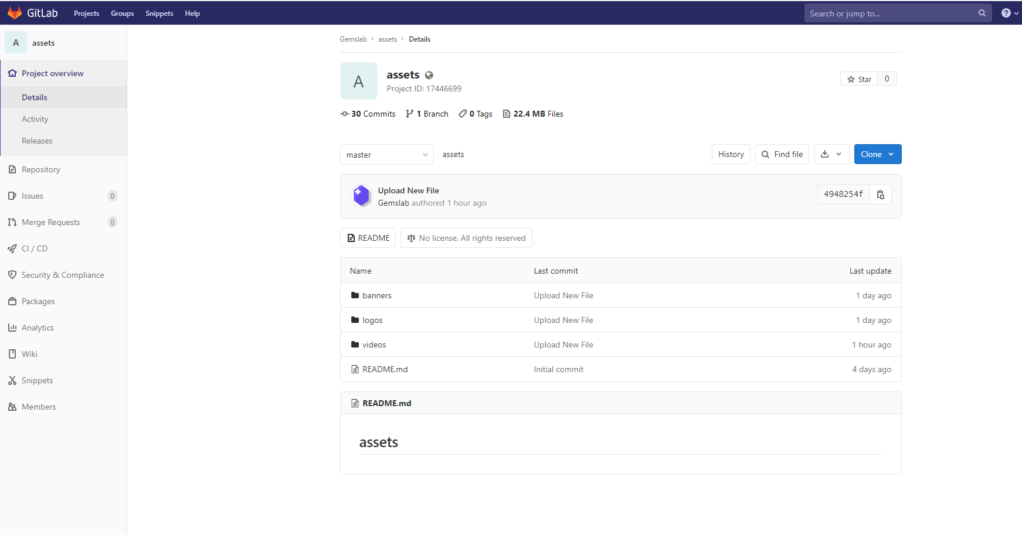The image size is (1022, 535).
Task: Click the search magnifier icon
Action: pyautogui.click(x=982, y=13)
